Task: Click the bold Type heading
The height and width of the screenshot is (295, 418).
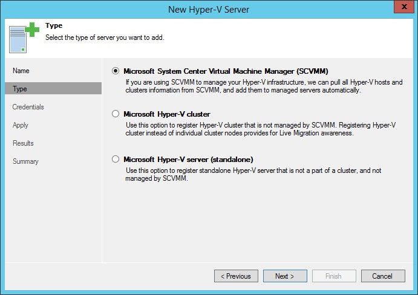Action: tap(54, 25)
